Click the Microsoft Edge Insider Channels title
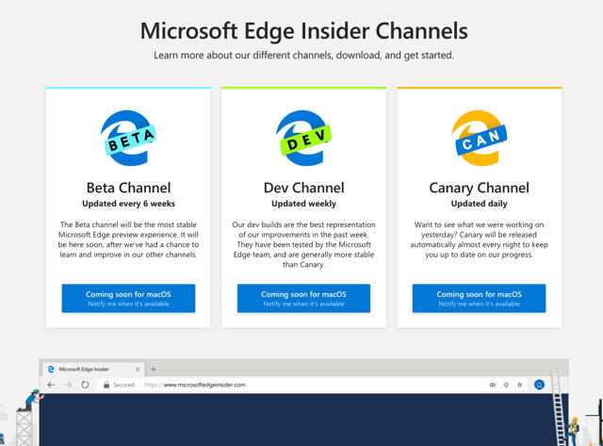The height and width of the screenshot is (446, 603). tap(303, 31)
